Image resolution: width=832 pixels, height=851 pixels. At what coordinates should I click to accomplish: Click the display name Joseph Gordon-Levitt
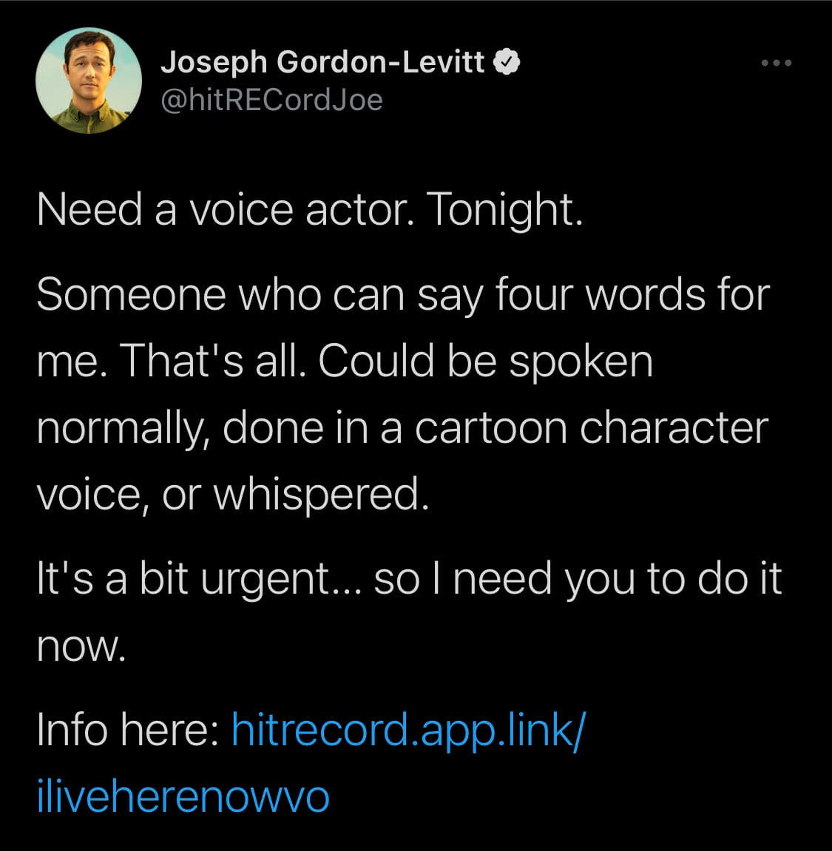click(x=322, y=63)
